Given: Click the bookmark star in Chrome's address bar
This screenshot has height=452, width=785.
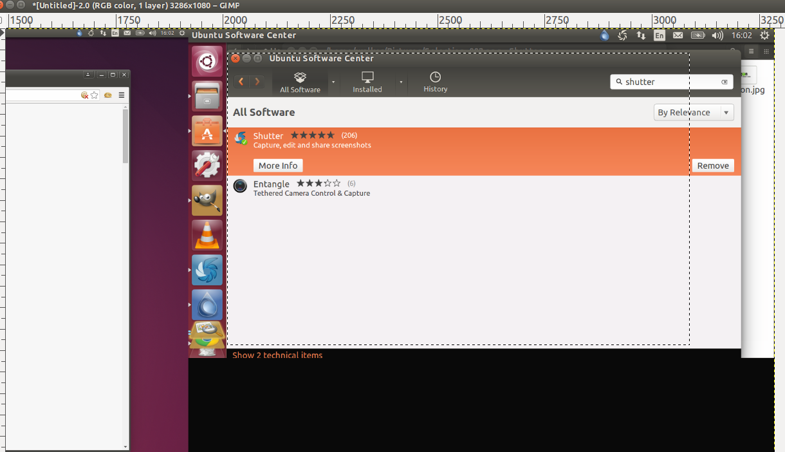Looking at the screenshot, I should 94,95.
